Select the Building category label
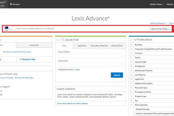Viewport: 174px width, 116px height. pyautogui.click(x=138, y=44)
